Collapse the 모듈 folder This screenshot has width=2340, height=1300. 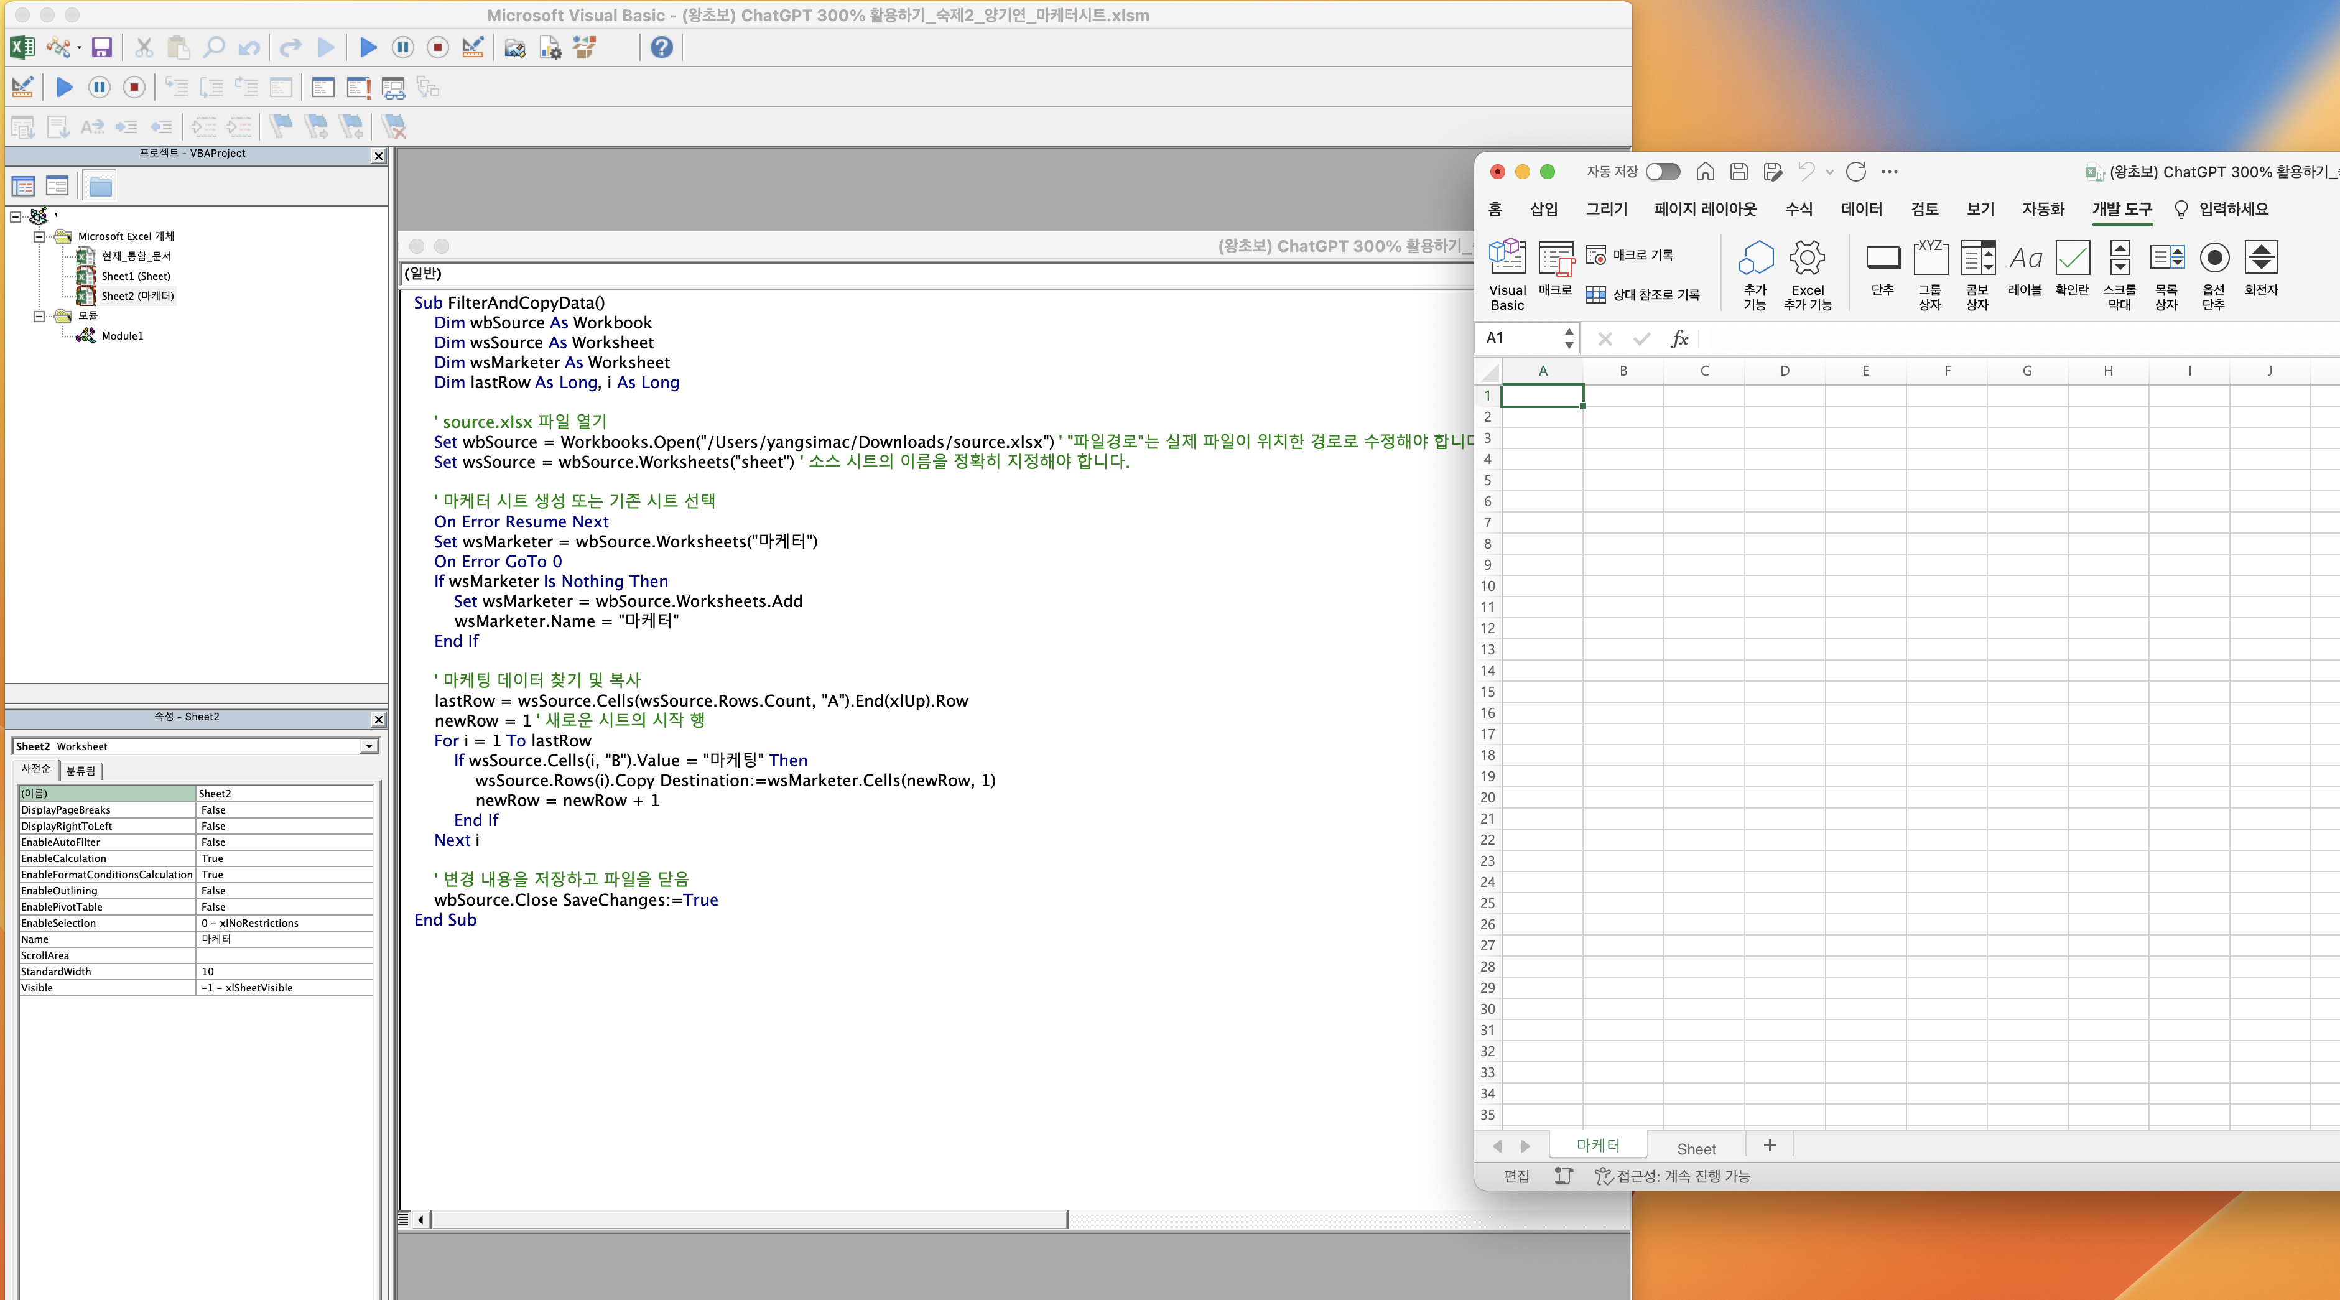coord(39,316)
